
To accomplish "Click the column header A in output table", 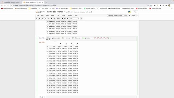I will (55, 44).
